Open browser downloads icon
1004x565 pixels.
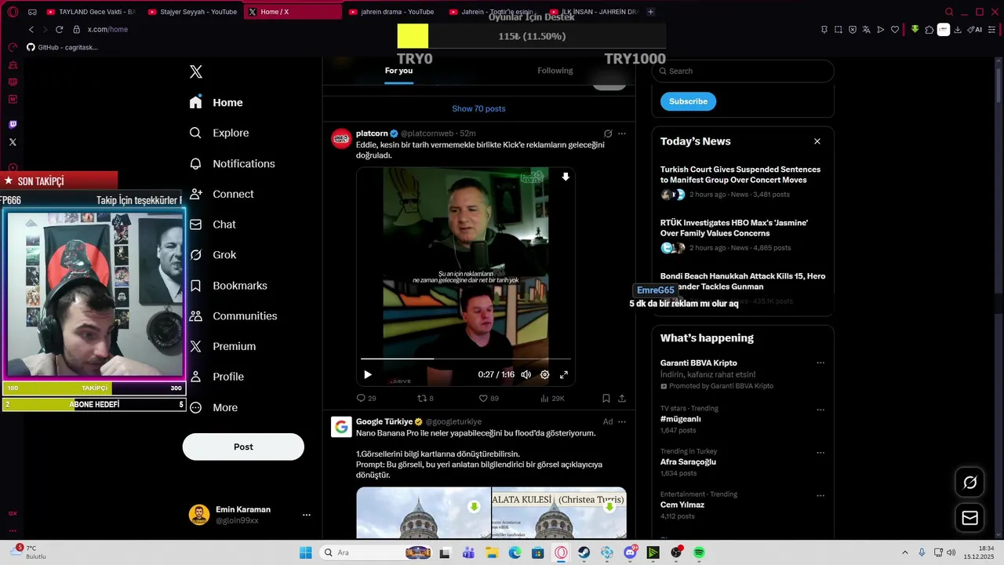pyautogui.click(x=958, y=30)
